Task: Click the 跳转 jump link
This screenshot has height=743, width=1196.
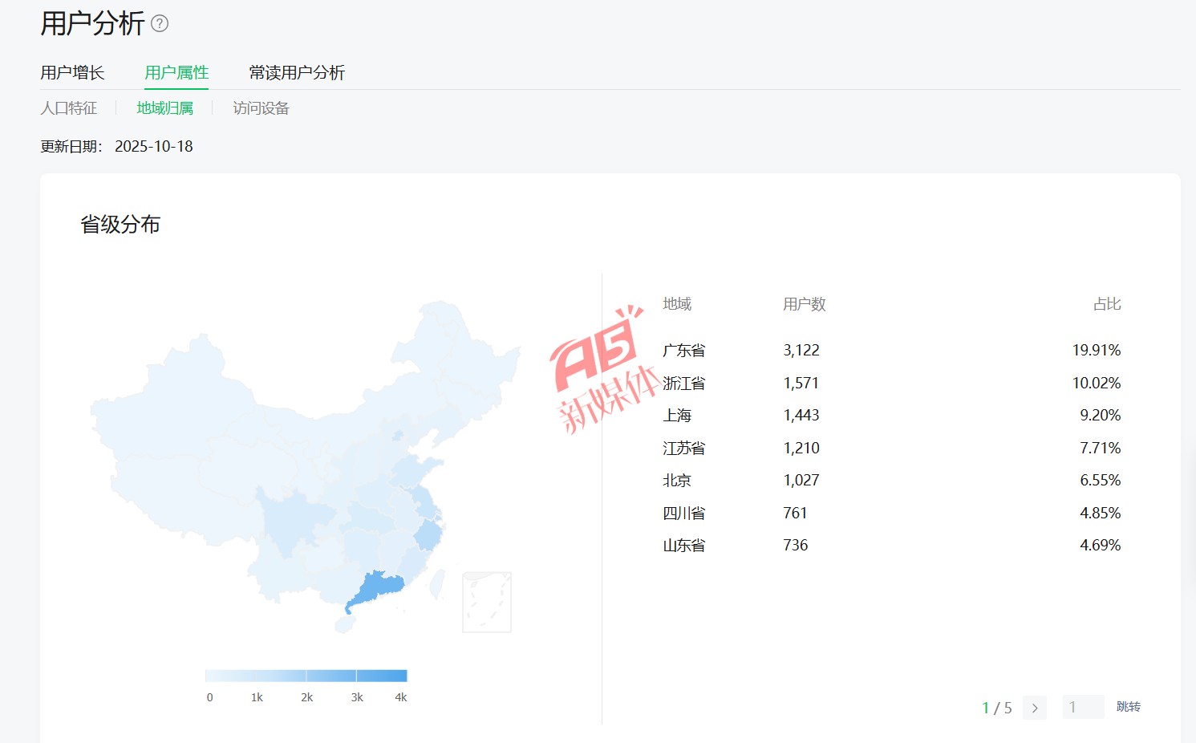Action: [1128, 707]
